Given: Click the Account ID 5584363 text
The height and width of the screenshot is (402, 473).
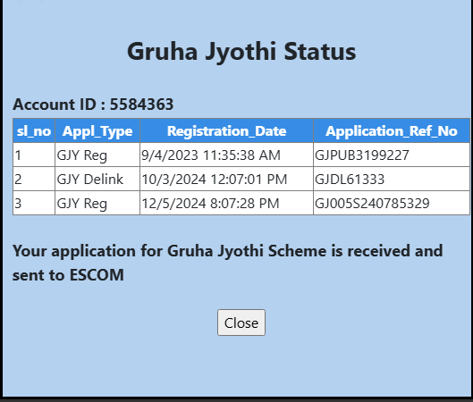Looking at the screenshot, I should (x=93, y=105).
